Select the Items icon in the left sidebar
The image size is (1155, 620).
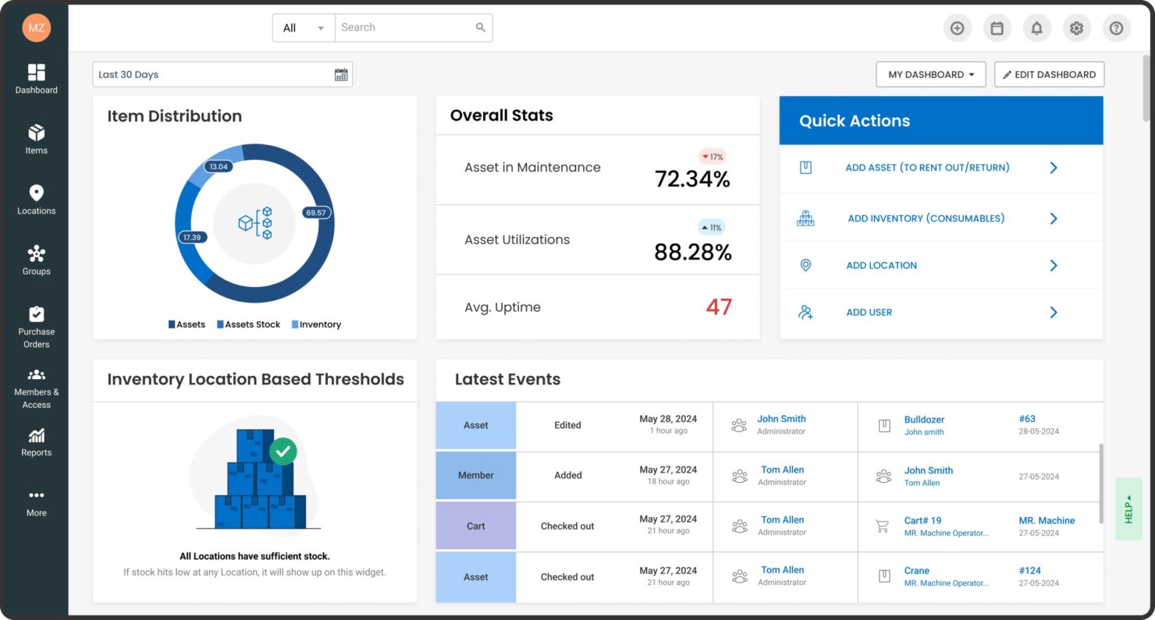tap(36, 140)
